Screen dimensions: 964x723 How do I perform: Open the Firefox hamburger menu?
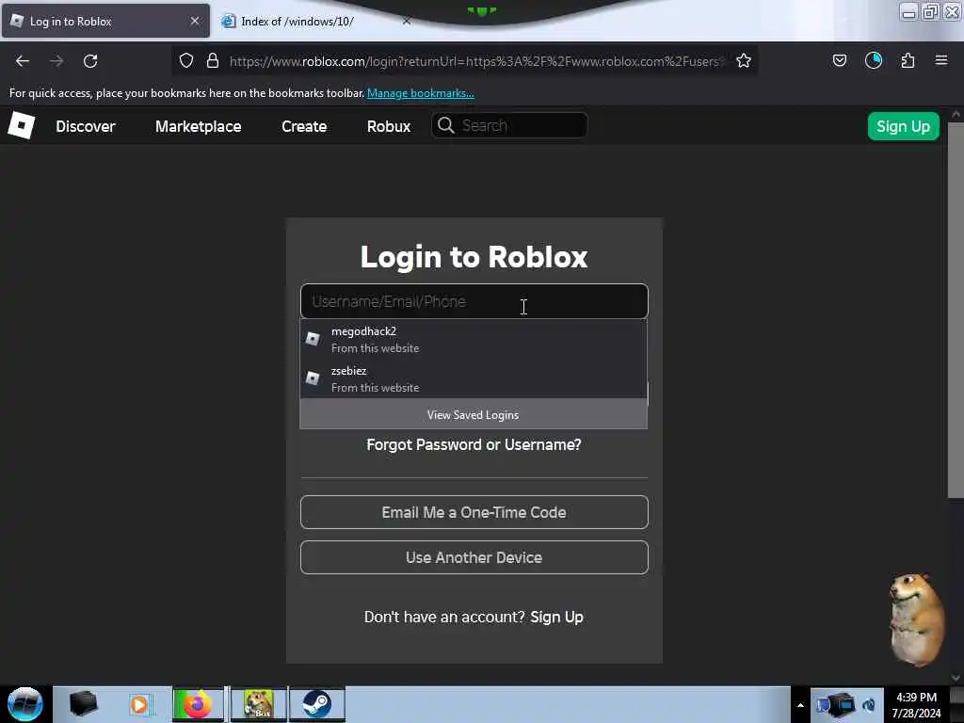[941, 60]
